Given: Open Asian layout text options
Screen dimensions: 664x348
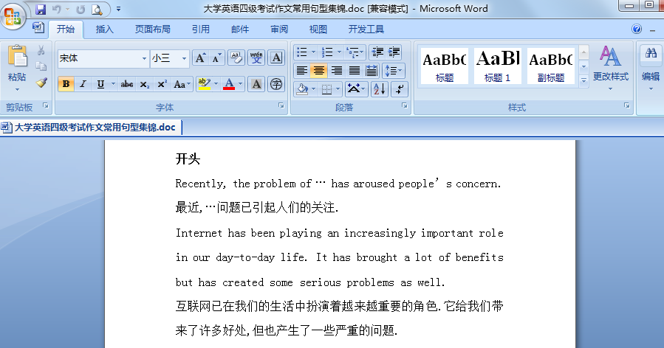Looking at the screenshot, I should 356,89.
